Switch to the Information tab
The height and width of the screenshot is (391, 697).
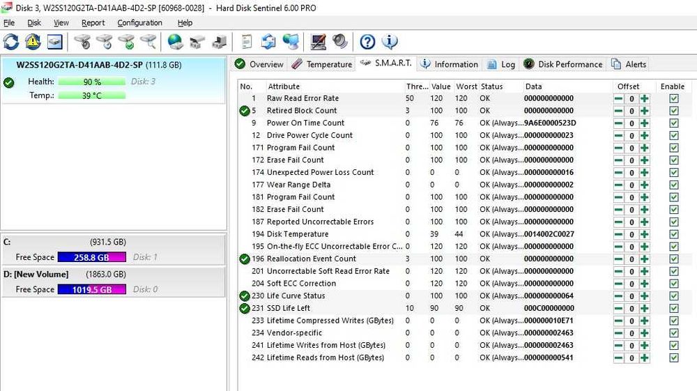(449, 64)
